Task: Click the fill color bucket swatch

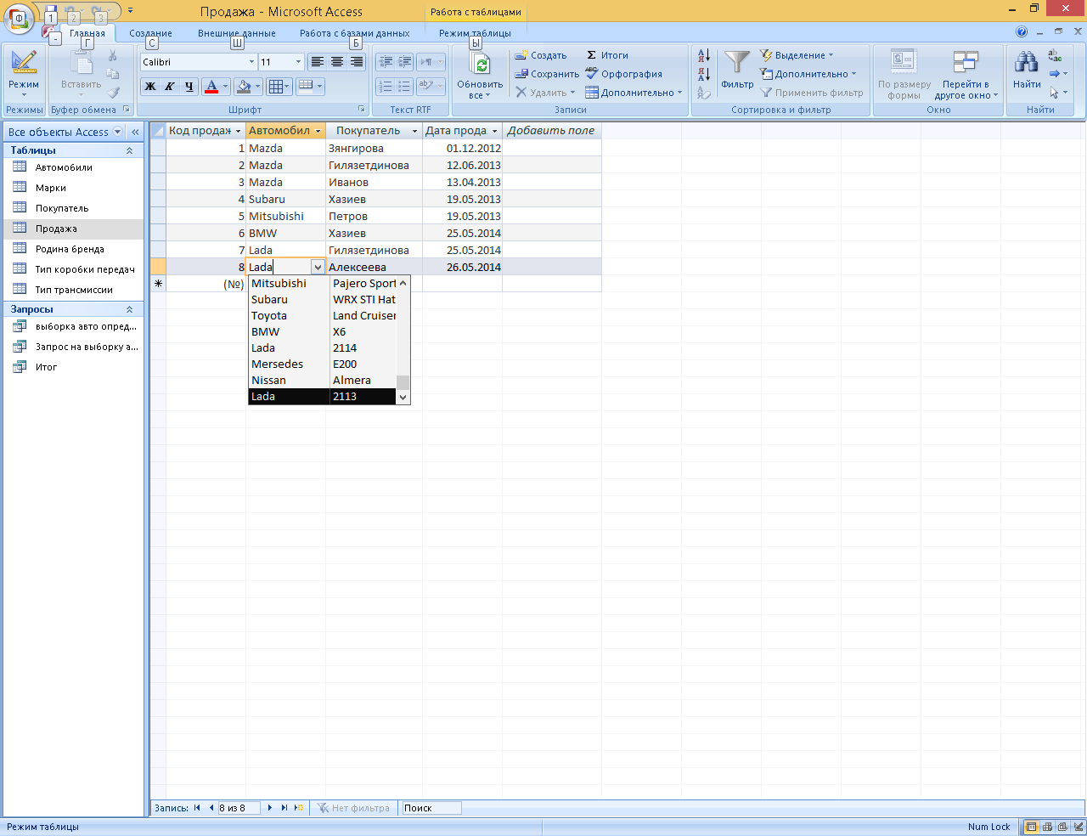Action: pos(244,87)
